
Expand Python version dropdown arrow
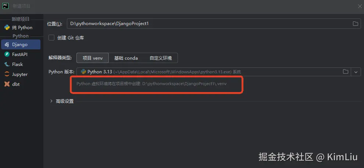(x=356, y=72)
